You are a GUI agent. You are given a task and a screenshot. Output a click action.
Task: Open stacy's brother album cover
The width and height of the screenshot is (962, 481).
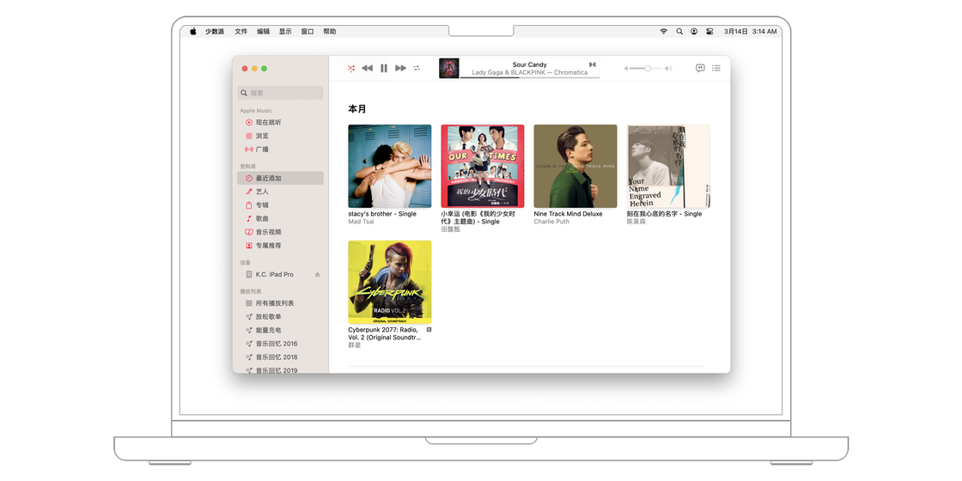click(390, 167)
